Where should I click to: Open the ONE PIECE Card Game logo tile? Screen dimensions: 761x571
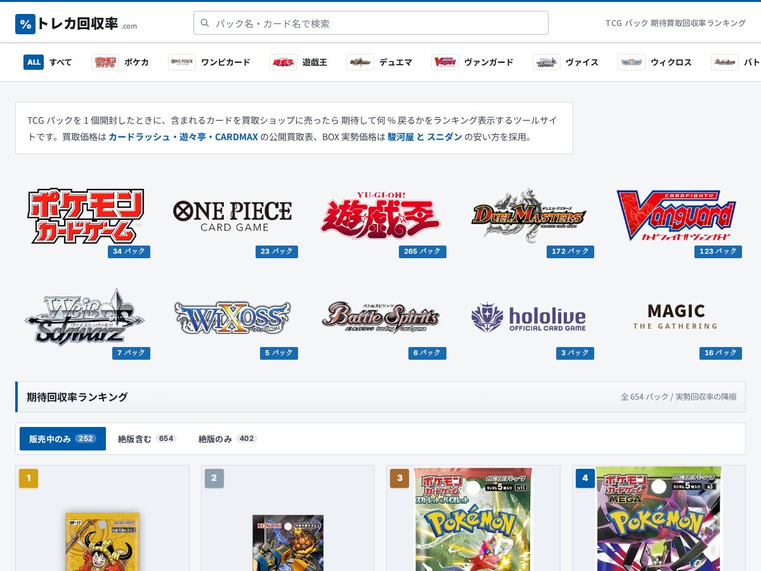coord(233,216)
